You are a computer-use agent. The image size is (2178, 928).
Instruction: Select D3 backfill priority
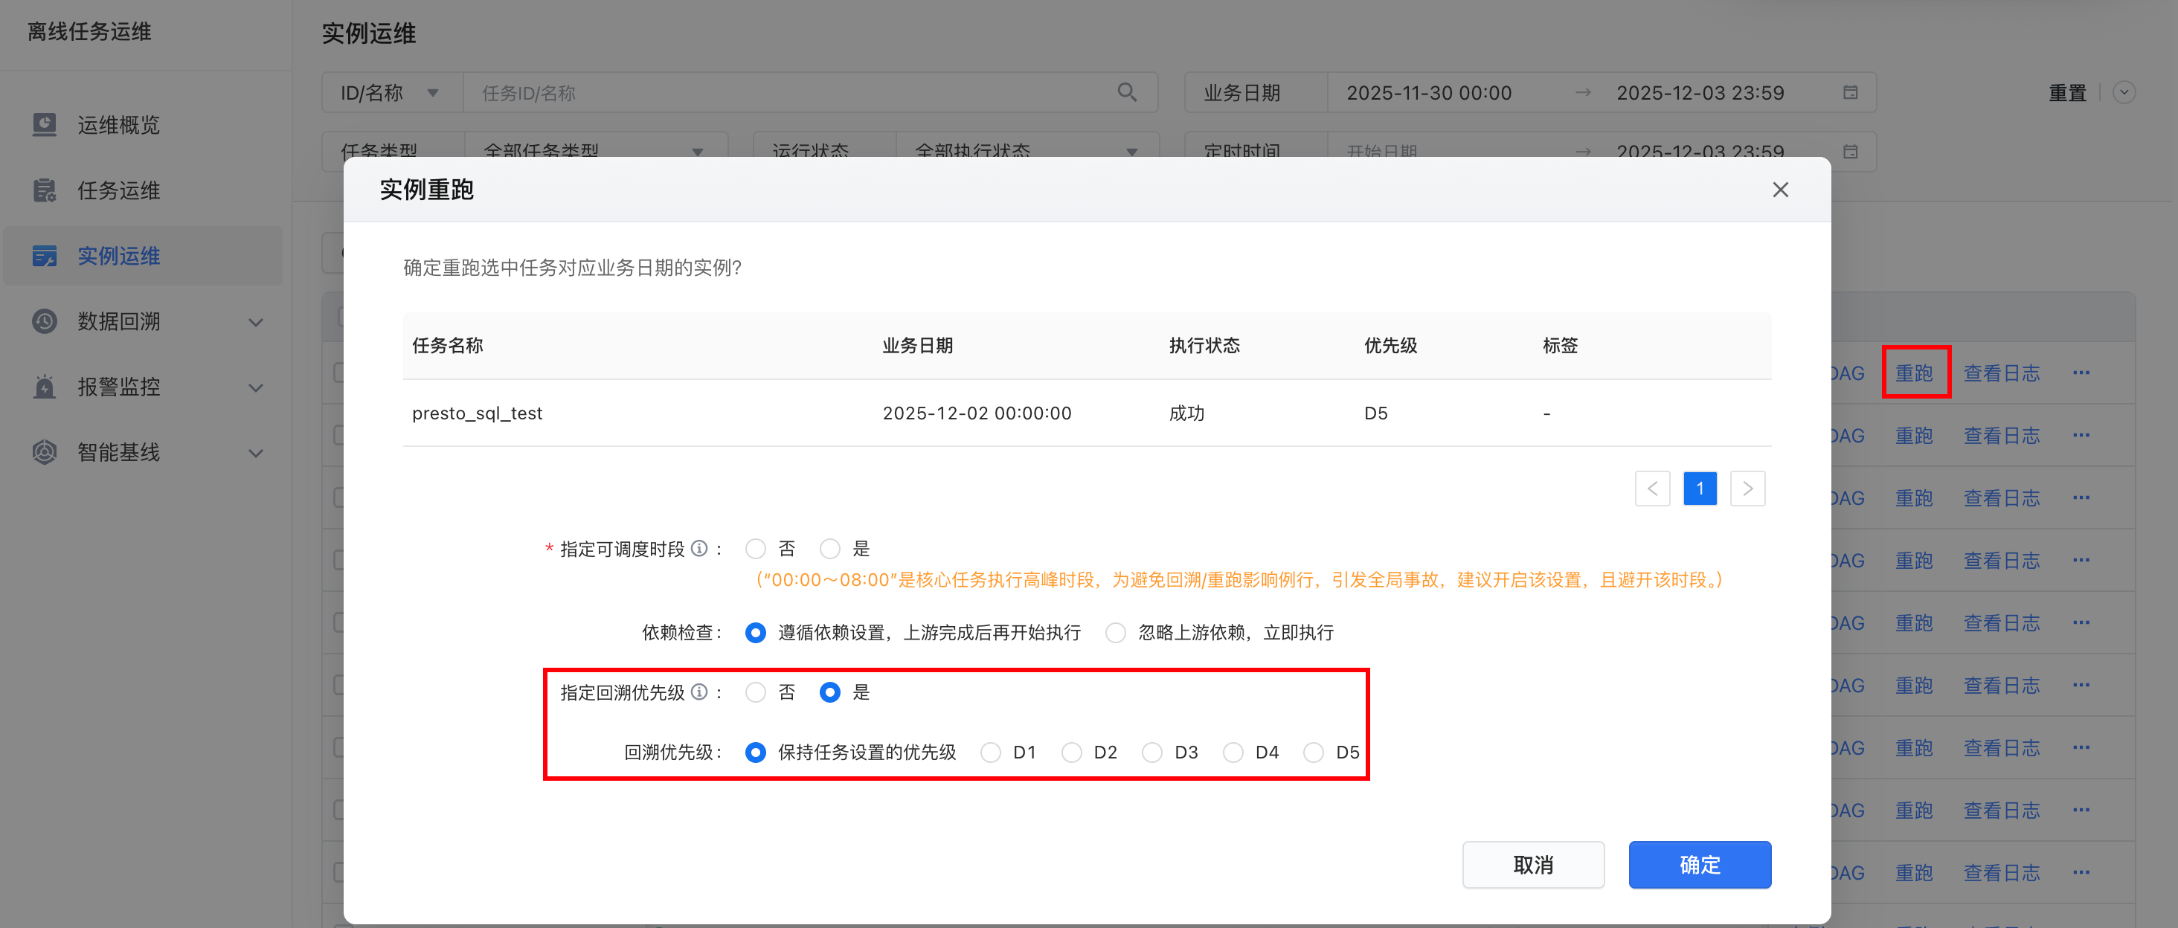(1151, 753)
